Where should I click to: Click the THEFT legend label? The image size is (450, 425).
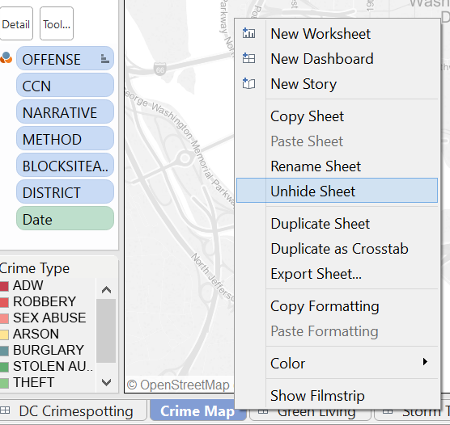[x=33, y=382]
